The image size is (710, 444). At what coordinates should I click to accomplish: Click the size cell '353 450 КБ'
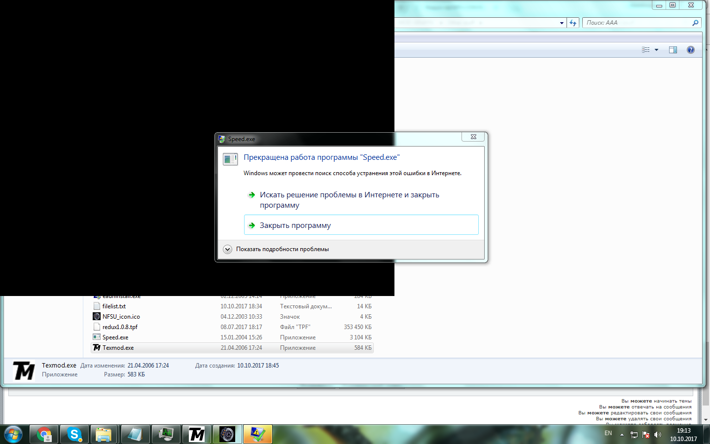[357, 327]
